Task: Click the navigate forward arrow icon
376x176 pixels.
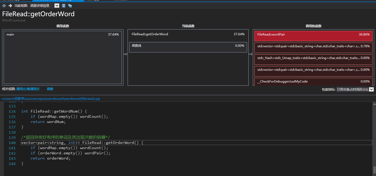Action: [x=10, y=5]
